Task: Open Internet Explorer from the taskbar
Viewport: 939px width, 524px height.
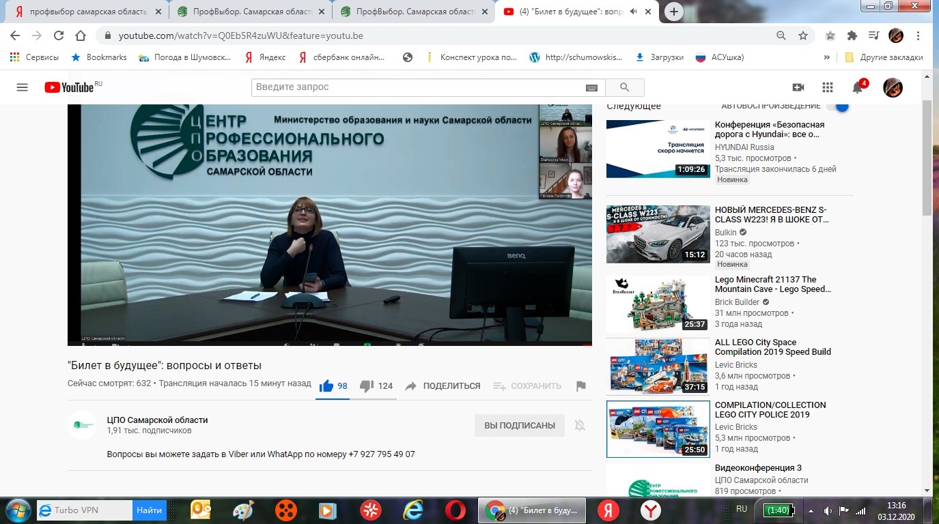Action: click(414, 510)
